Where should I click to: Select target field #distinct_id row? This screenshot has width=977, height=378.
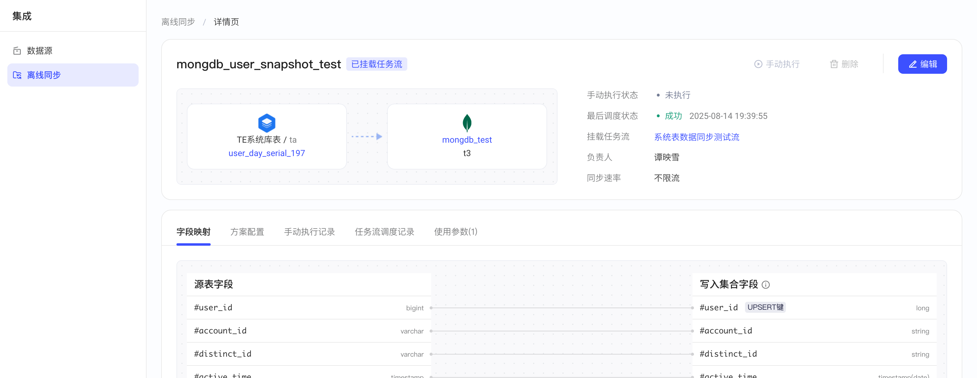tap(814, 354)
